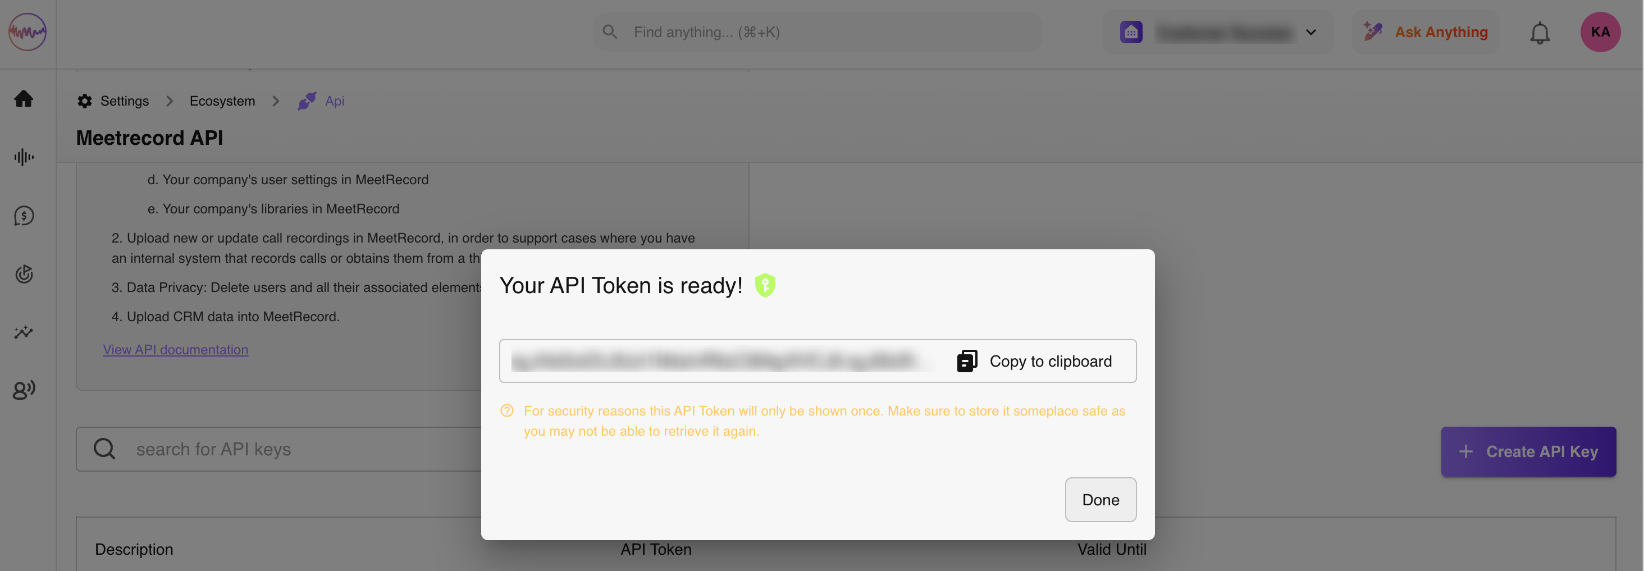Click the Settings breadcrumb link

pos(125,101)
